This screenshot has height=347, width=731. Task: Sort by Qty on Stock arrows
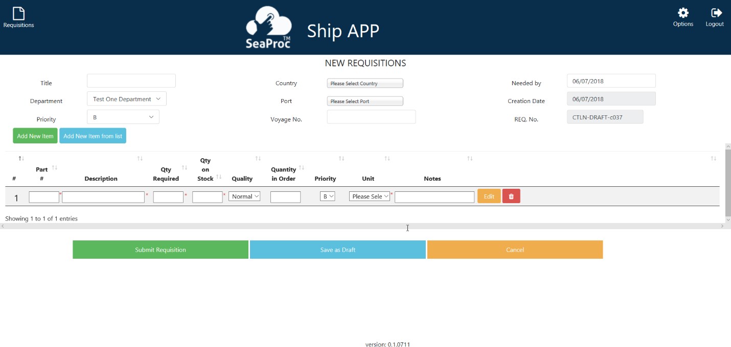(219, 177)
